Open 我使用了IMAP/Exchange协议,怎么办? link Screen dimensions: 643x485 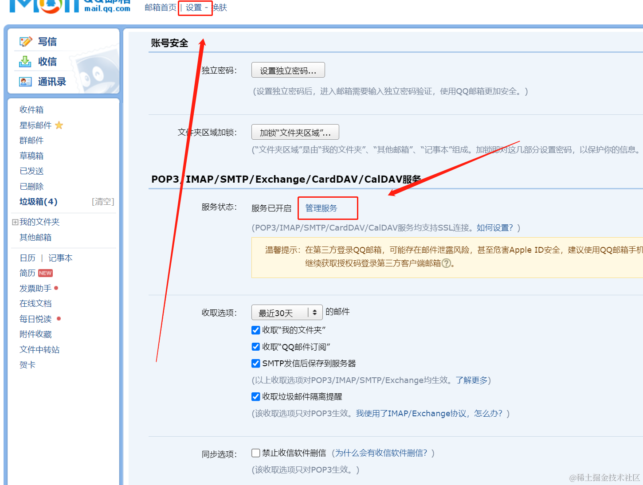(x=429, y=413)
